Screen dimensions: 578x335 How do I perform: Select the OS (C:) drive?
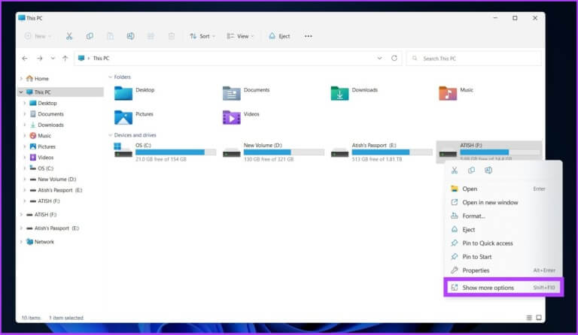[x=165, y=152]
